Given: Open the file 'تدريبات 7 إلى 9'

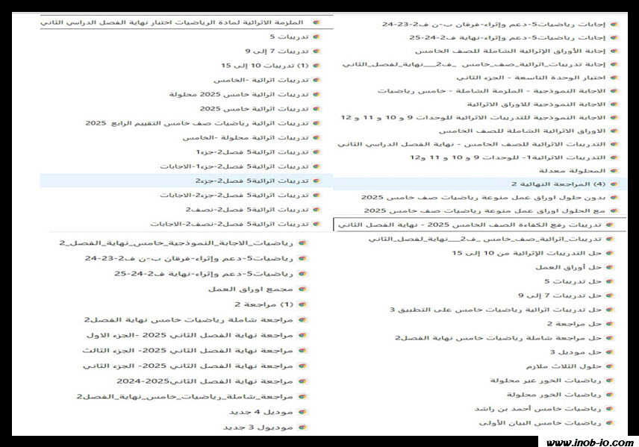Looking at the screenshot, I should click(x=277, y=51).
